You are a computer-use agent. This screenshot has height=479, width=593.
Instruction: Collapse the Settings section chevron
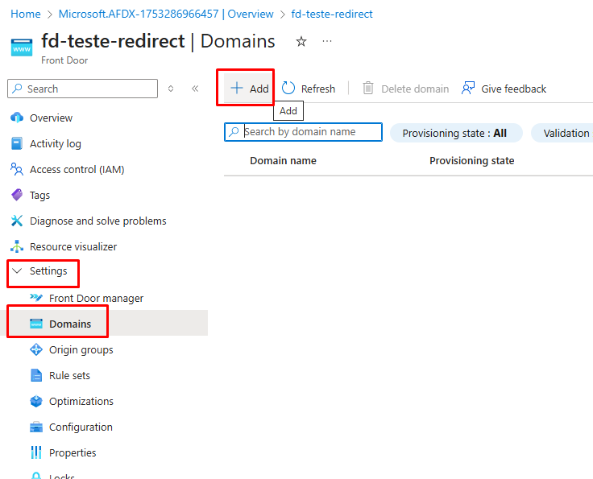point(17,270)
